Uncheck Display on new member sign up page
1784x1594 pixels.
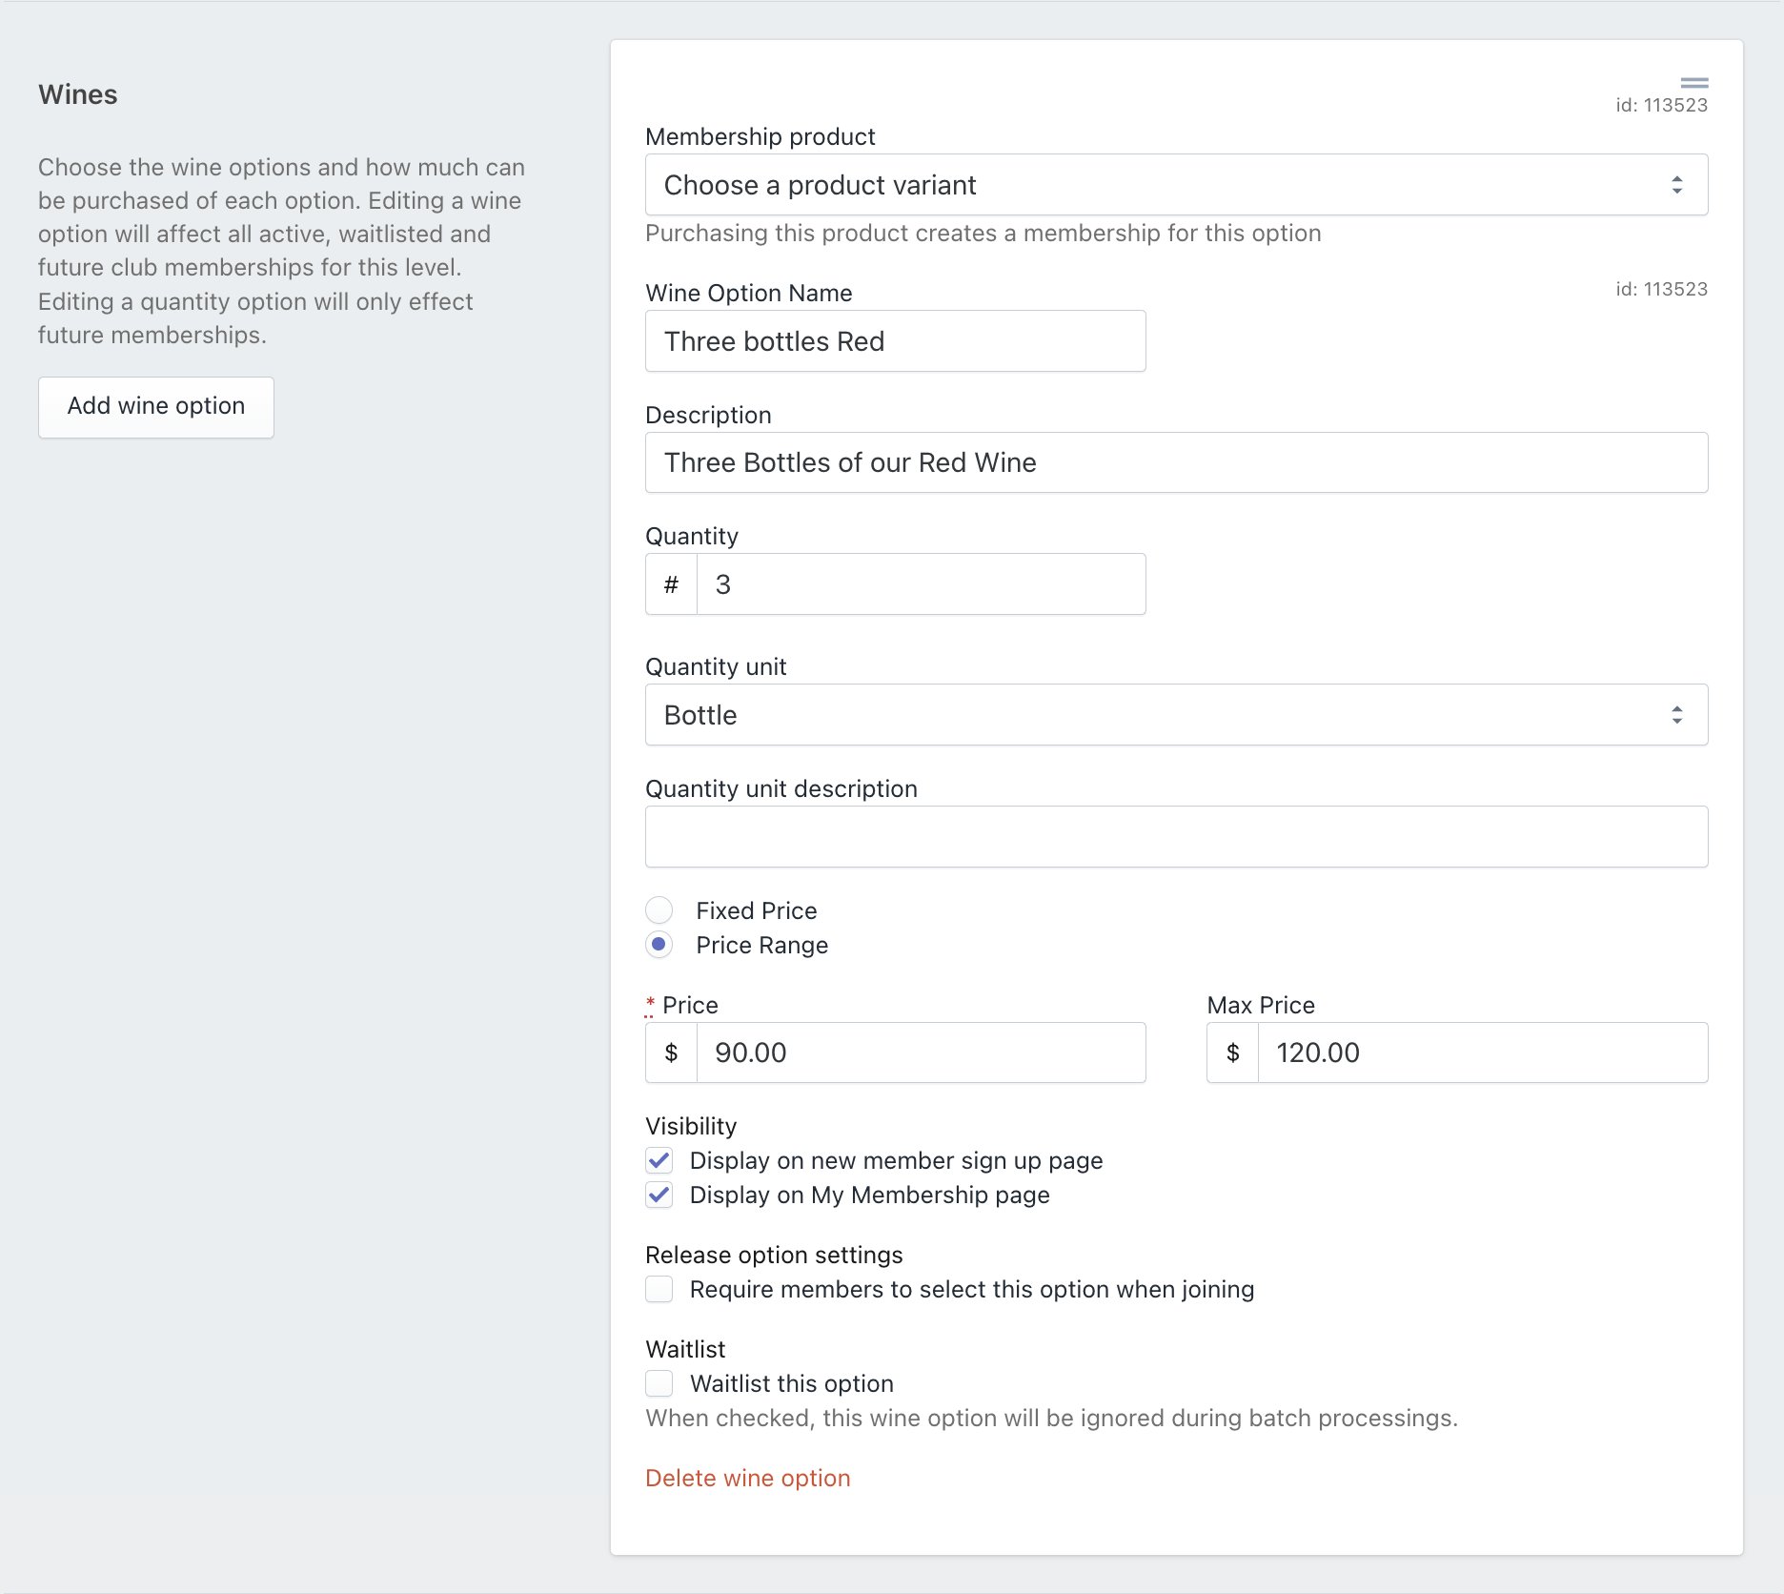pyautogui.click(x=659, y=1160)
